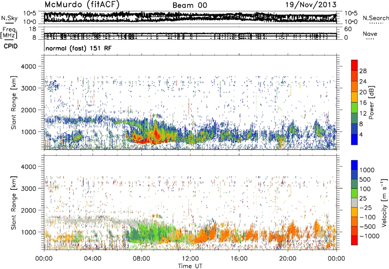This screenshot has height=269, width=389.
Task: Click the '04:00' time axis tick label
Action: tap(93, 259)
